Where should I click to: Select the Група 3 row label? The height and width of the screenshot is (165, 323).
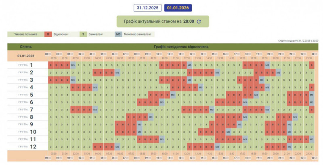tap(27, 80)
